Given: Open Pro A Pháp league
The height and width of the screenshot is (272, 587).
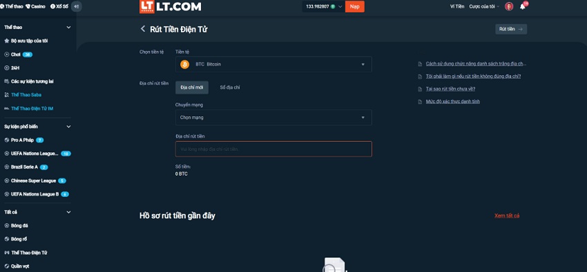Looking at the screenshot, I should [24, 140].
